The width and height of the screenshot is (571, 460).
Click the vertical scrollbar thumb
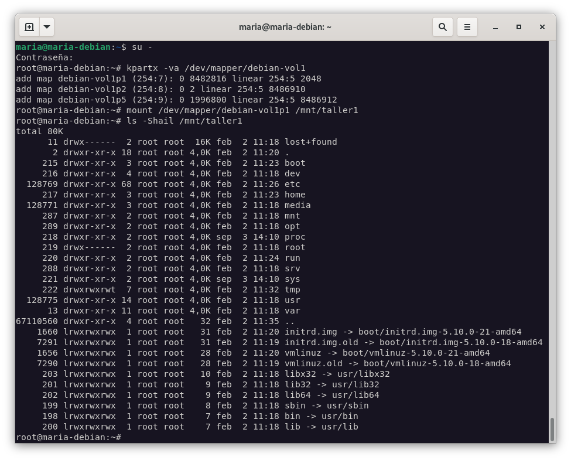(x=552, y=430)
